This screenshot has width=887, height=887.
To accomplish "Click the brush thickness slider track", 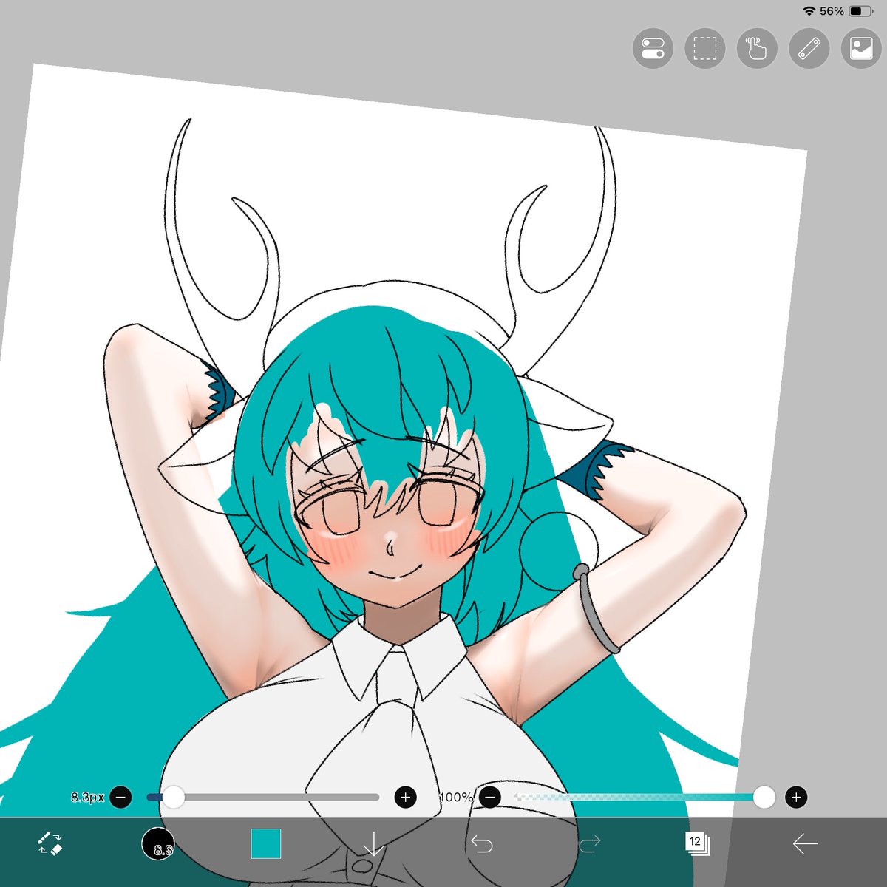I will tap(263, 798).
